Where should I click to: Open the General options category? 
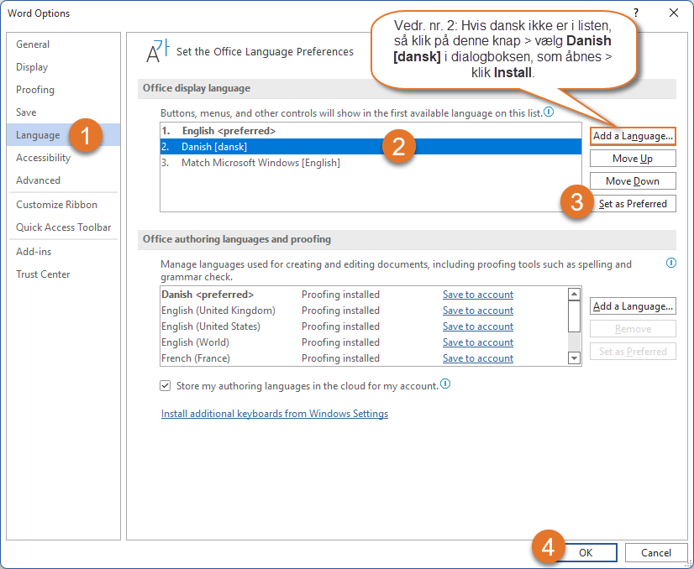point(63,44)
